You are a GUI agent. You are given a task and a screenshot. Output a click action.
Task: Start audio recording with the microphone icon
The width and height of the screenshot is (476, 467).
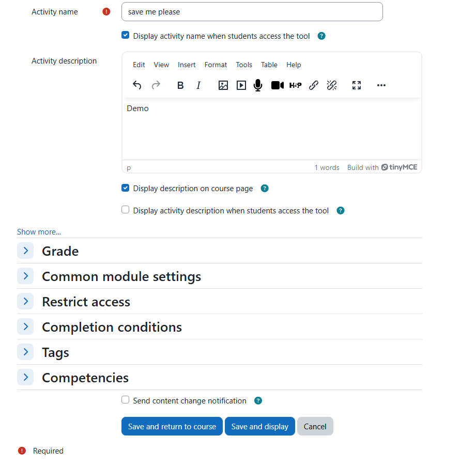pos(258,85)
